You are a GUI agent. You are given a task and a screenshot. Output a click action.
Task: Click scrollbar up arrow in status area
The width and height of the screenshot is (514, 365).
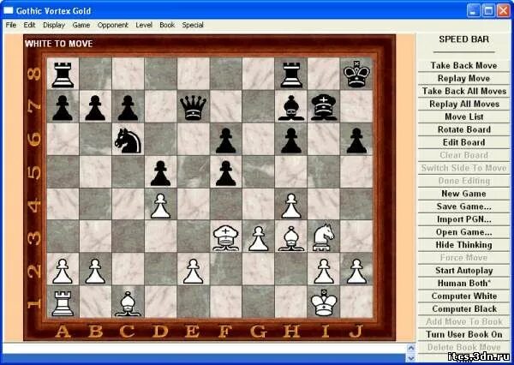tap(410, 348)
